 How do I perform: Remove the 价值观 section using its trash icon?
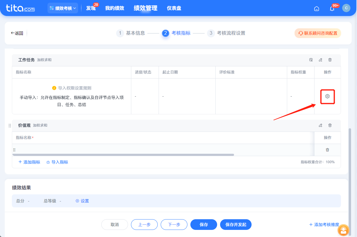tap(330, 125)
